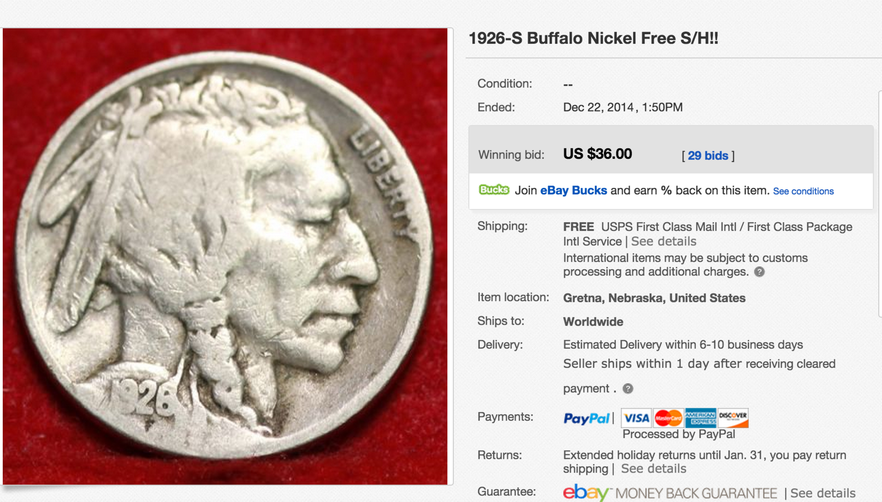
Task: Click the green eBay Bucks icon
Action: [x=494, y=190]
